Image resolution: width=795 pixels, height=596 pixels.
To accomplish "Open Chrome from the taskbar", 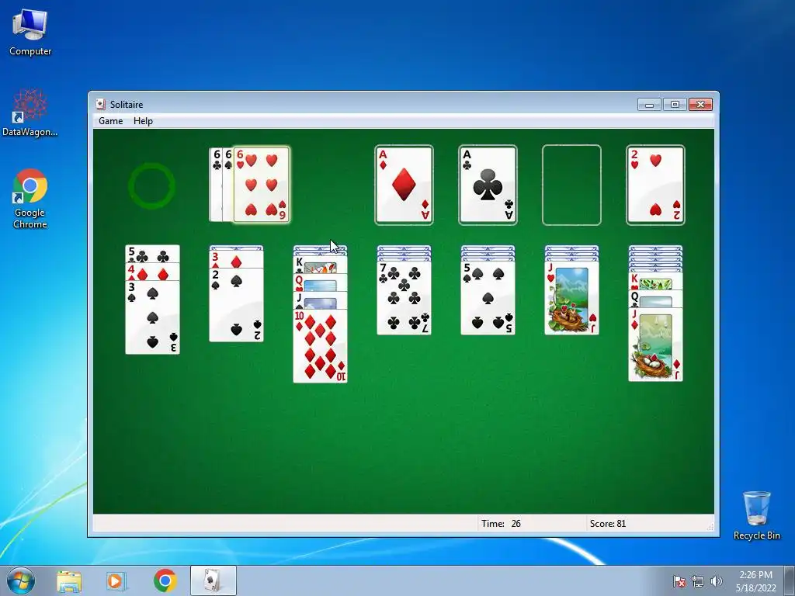I will [165, 580].
